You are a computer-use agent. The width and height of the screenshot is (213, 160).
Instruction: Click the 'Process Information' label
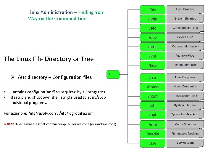(x=185, y=47)
